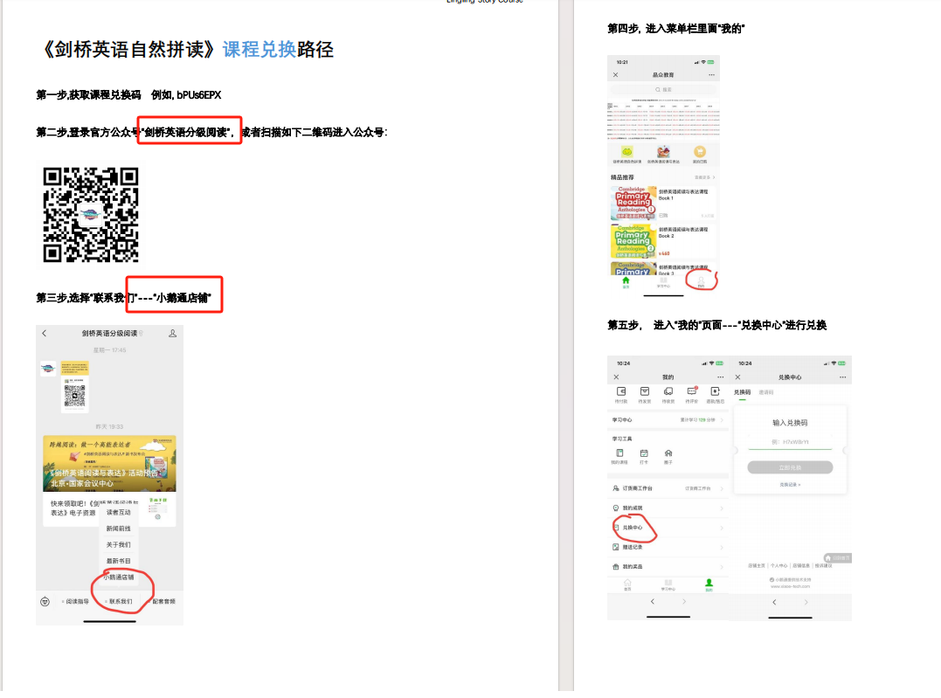Screen dimensions: 941x698
Task: Click the large QR code under step two
Action: tap(91, 215)
